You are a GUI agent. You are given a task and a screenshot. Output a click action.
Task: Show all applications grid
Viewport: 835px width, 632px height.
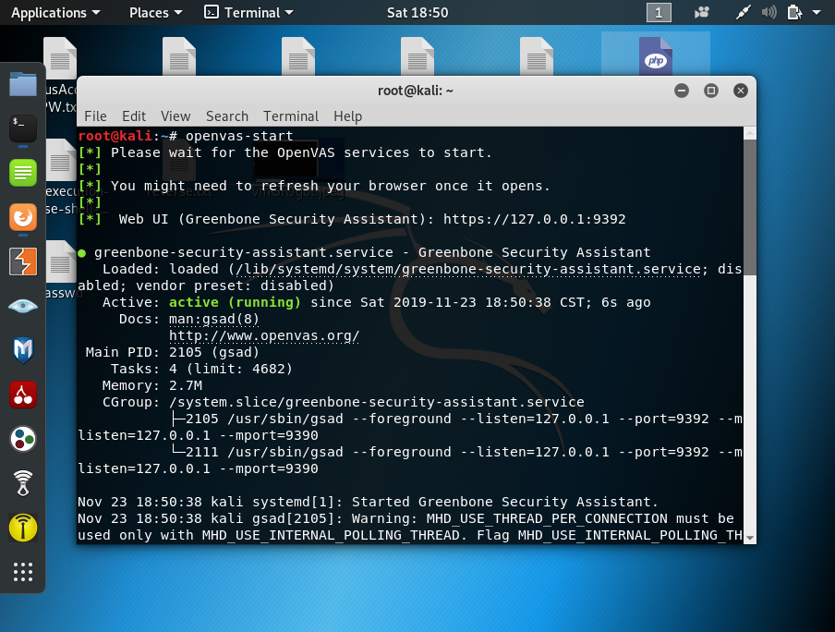click(x=23, y=572)
